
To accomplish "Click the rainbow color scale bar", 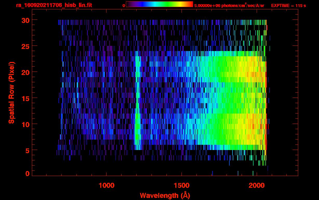I will coord(159,4).
